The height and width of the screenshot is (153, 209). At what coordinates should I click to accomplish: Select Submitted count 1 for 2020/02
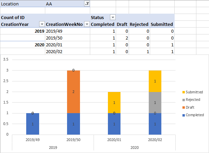point(162,51)
